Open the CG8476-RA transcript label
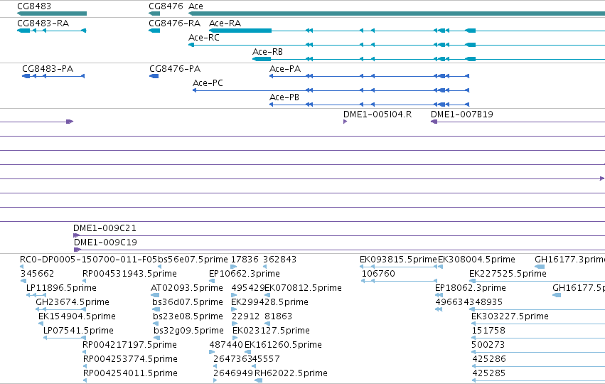This screenshot has height=384, width=605. click(x=175, y=23)
